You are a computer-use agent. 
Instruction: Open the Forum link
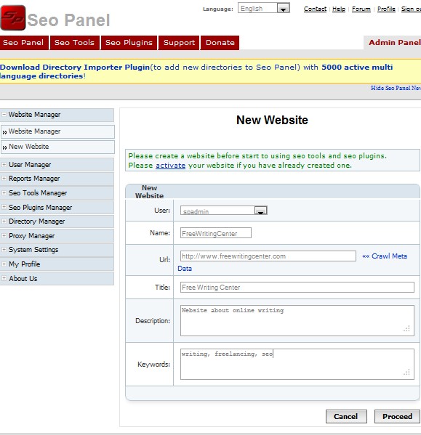(x=361, y=9)
